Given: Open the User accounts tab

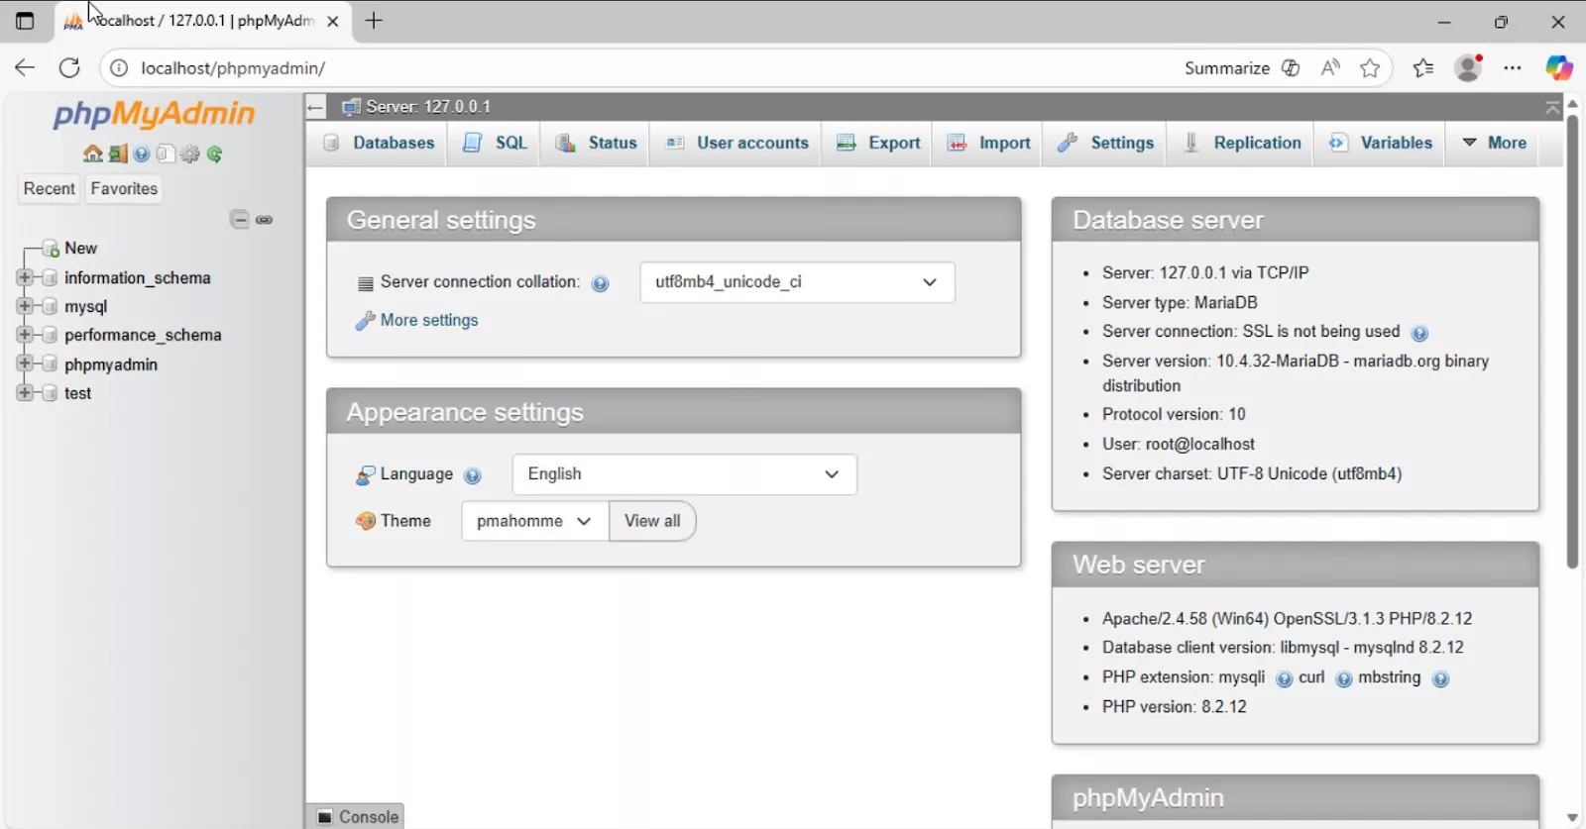Looking at the screenshot, I should [x=737, y=143].
